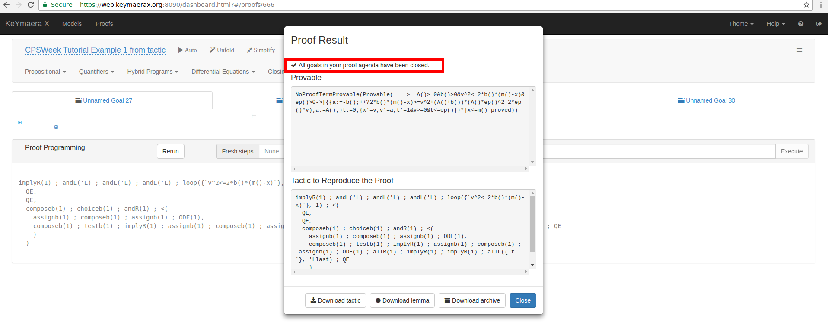The width and height of the screenshot is (828, 322).
Task: Apply the Unfold tactic
Action: click(222, 50)
